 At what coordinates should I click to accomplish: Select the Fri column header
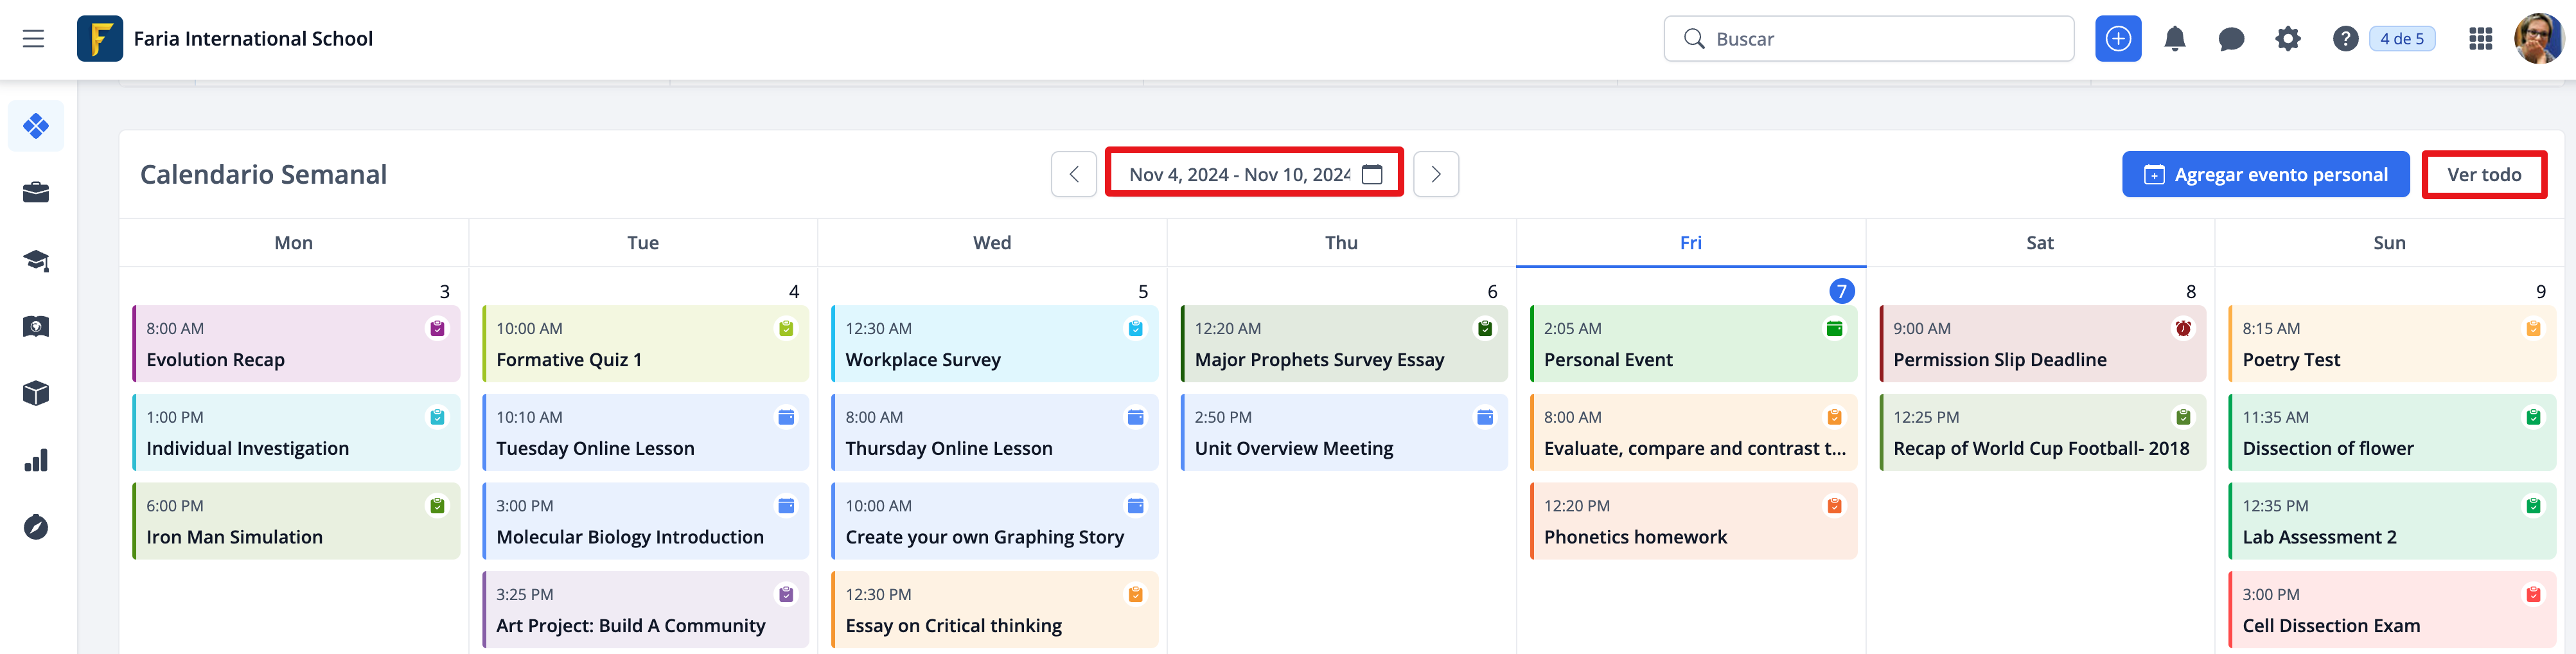1690,243
